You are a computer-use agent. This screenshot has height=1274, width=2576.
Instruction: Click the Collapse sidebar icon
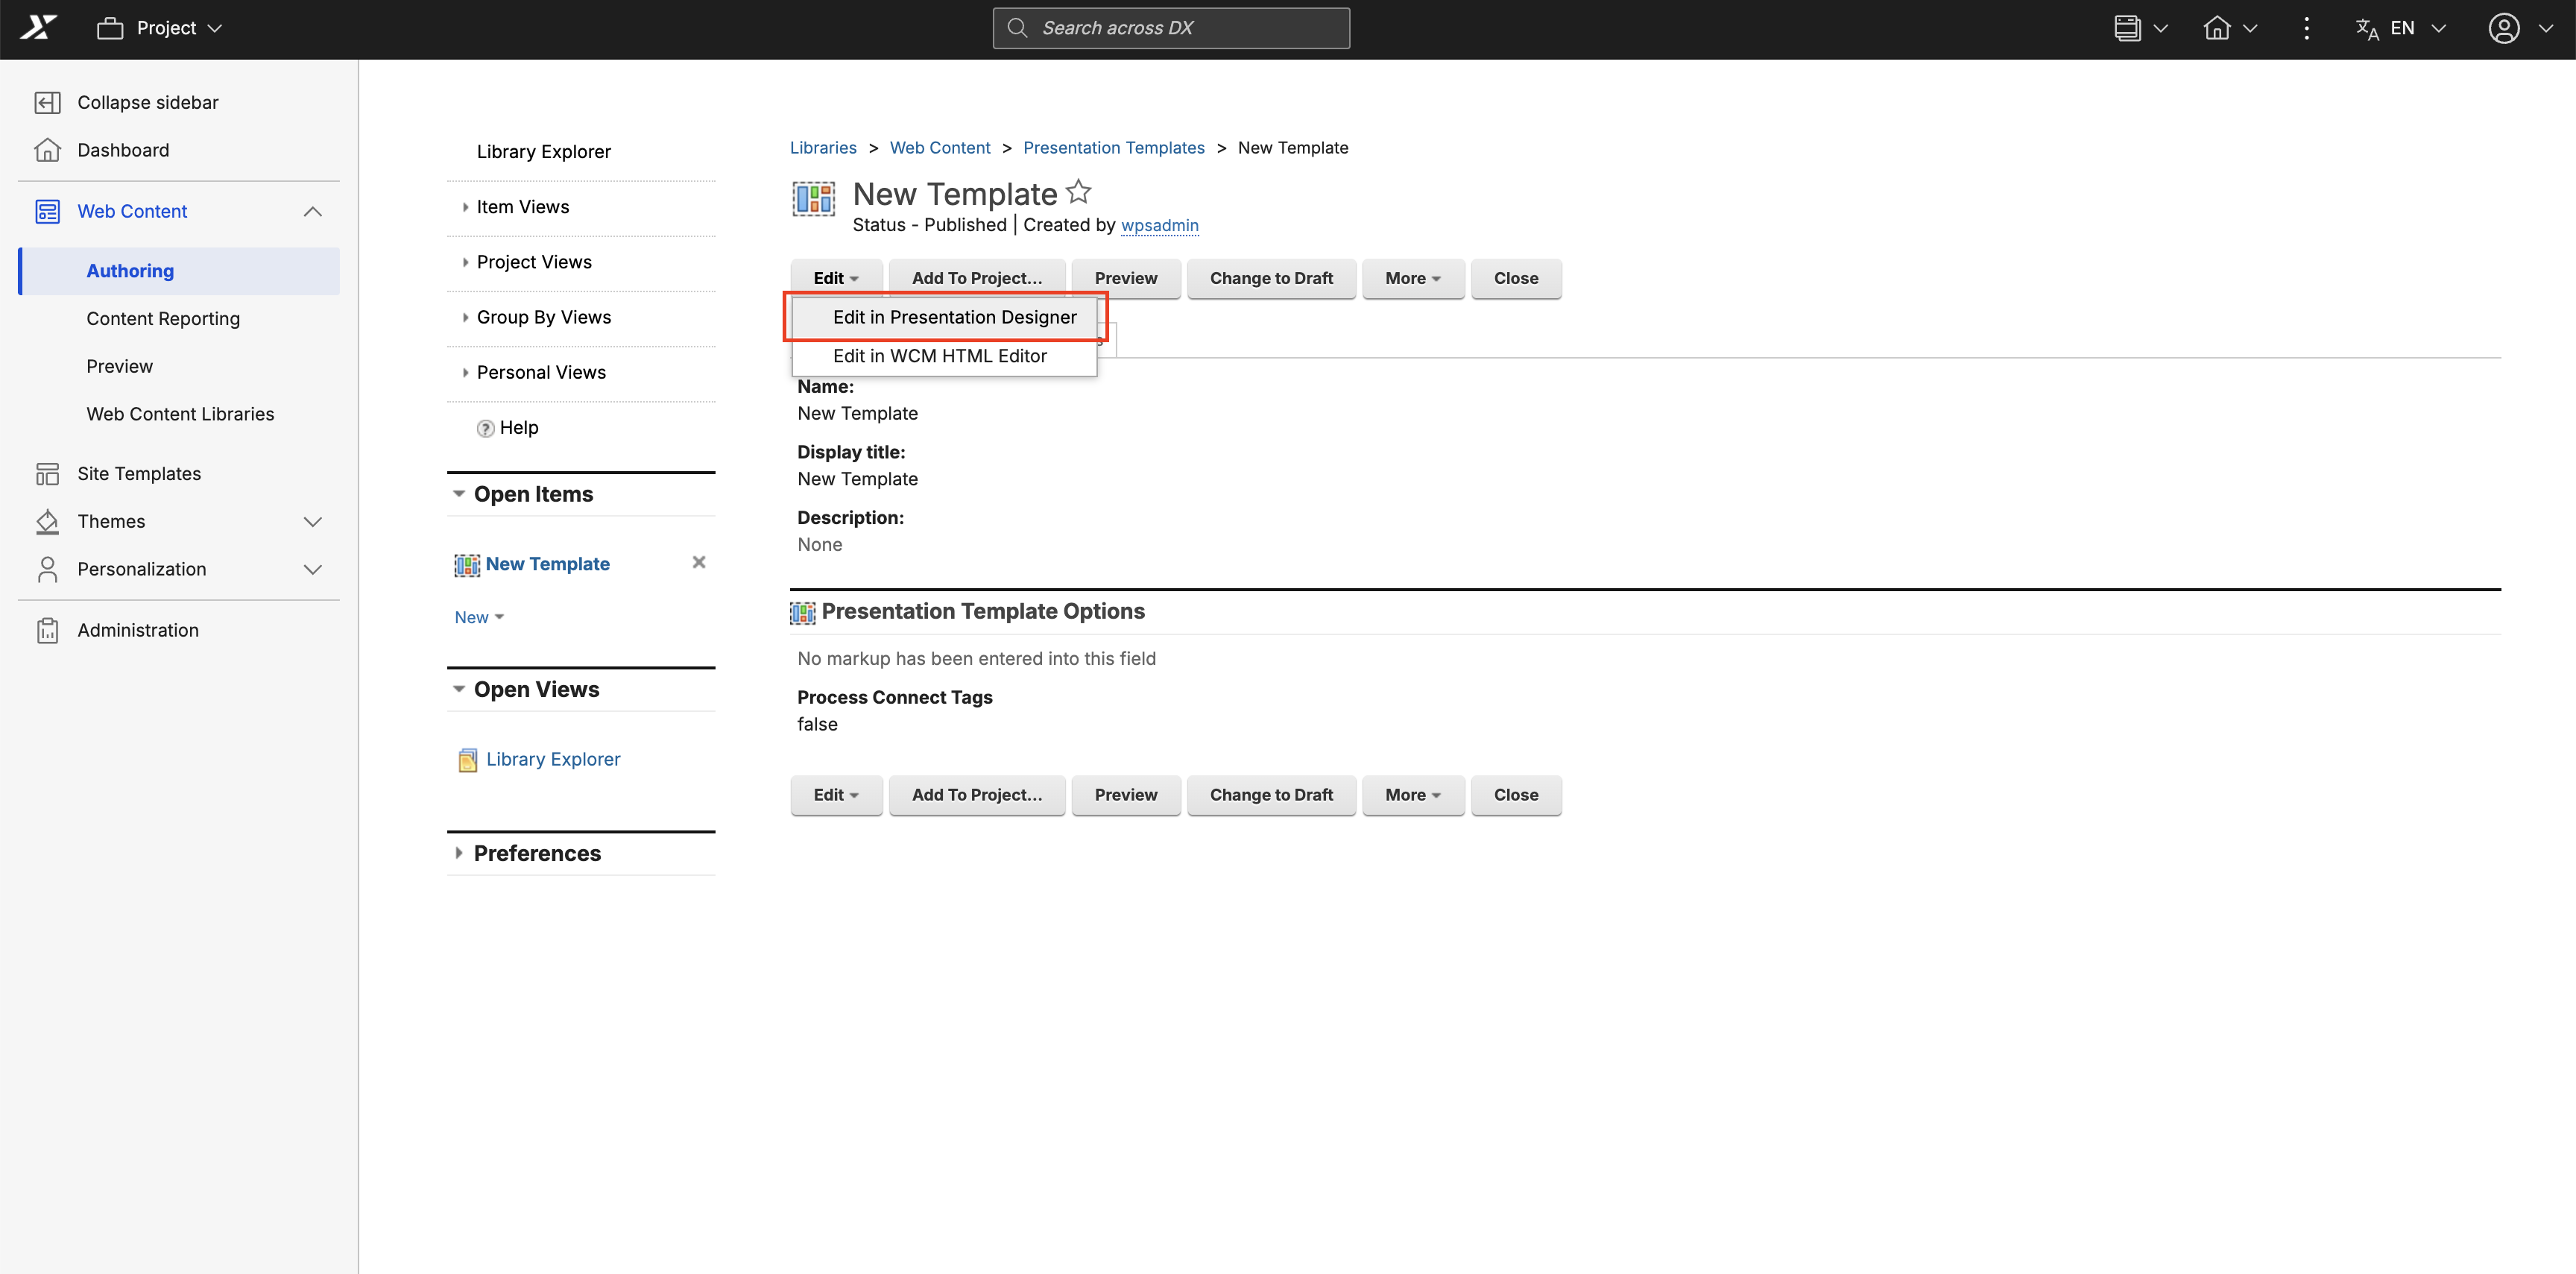(x=47, y=102)
